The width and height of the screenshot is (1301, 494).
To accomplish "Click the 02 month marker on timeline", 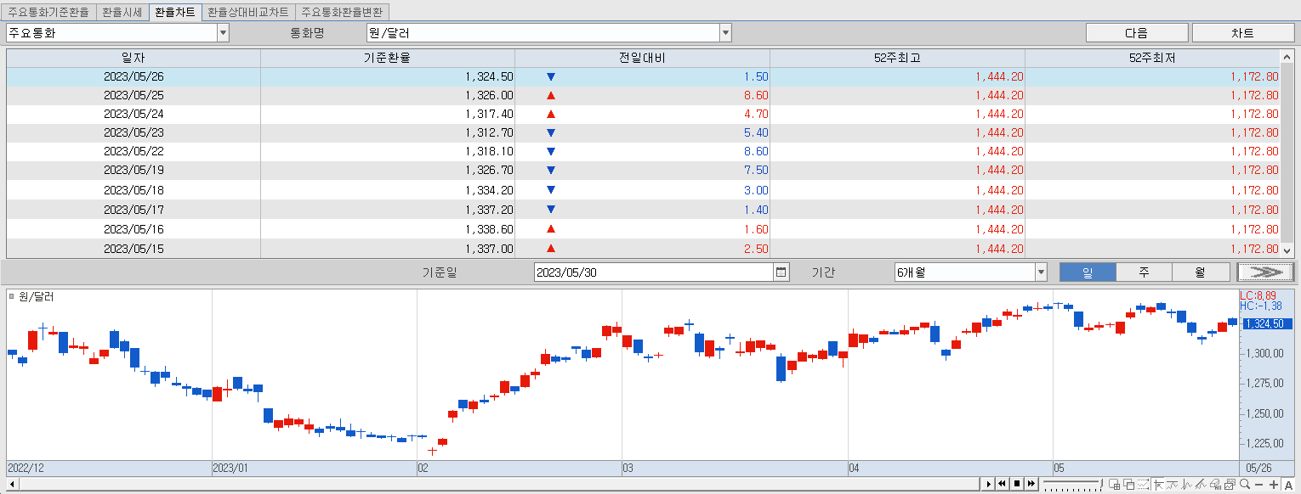I will tap(423, 468).
